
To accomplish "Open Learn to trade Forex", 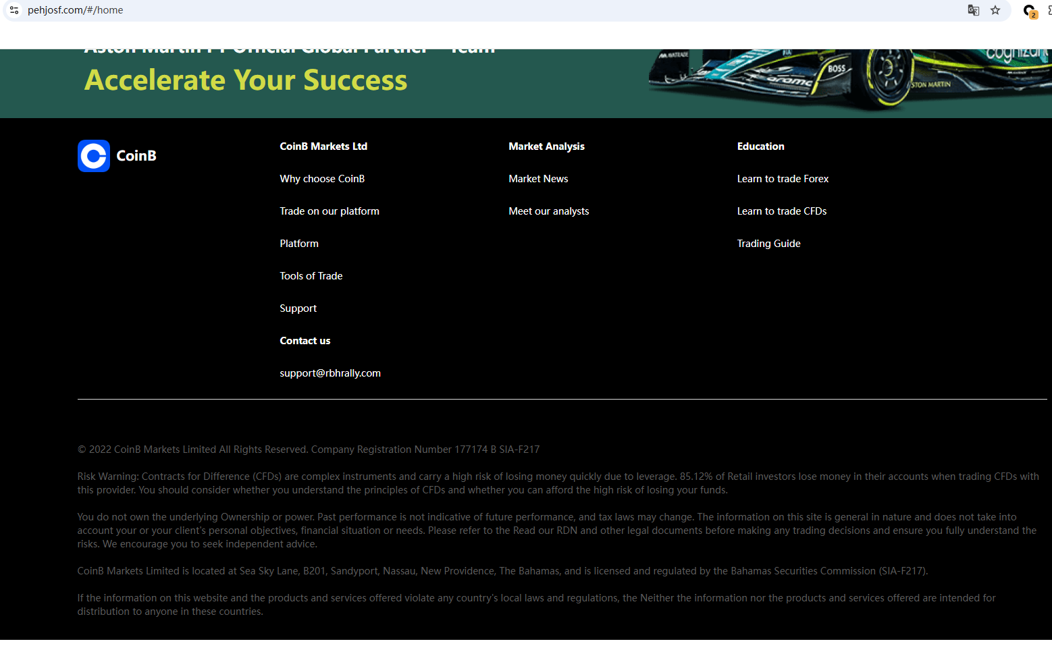I will pyautogui.click(x=783, y=179).
